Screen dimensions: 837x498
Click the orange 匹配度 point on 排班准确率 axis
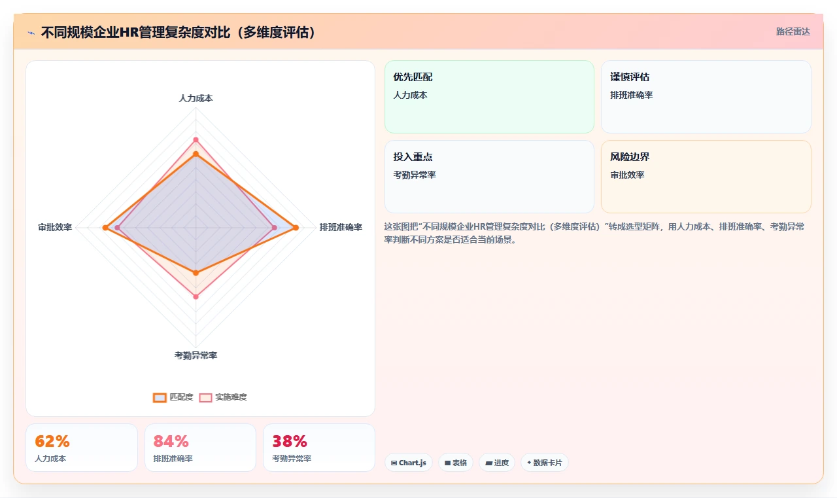pos(296,228)
